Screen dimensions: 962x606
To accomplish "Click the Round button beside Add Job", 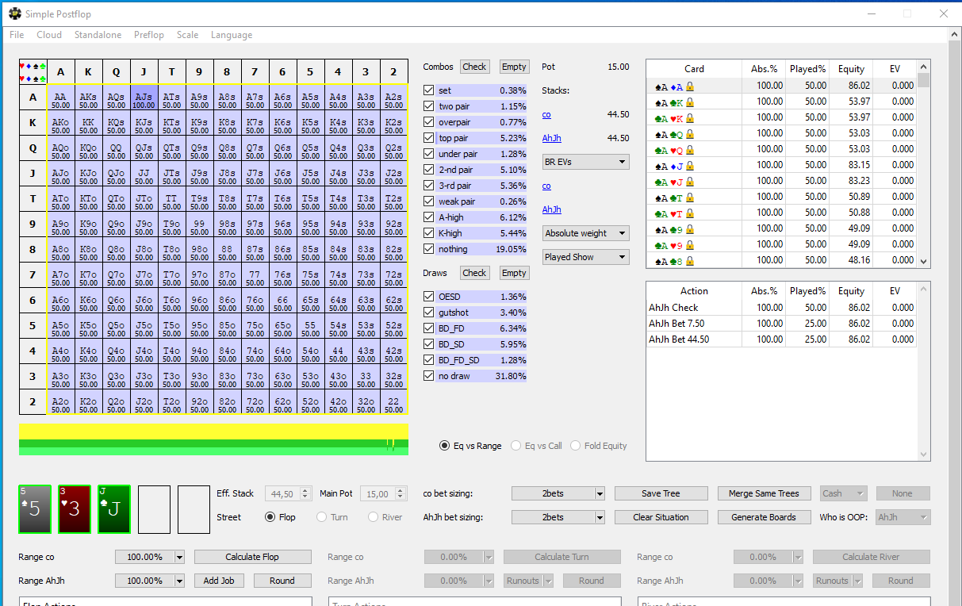I will click(282, 581).
